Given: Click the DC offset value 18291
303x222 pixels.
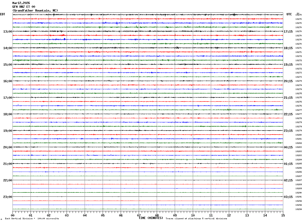Looking at the screenshot, I should (299, 197).
